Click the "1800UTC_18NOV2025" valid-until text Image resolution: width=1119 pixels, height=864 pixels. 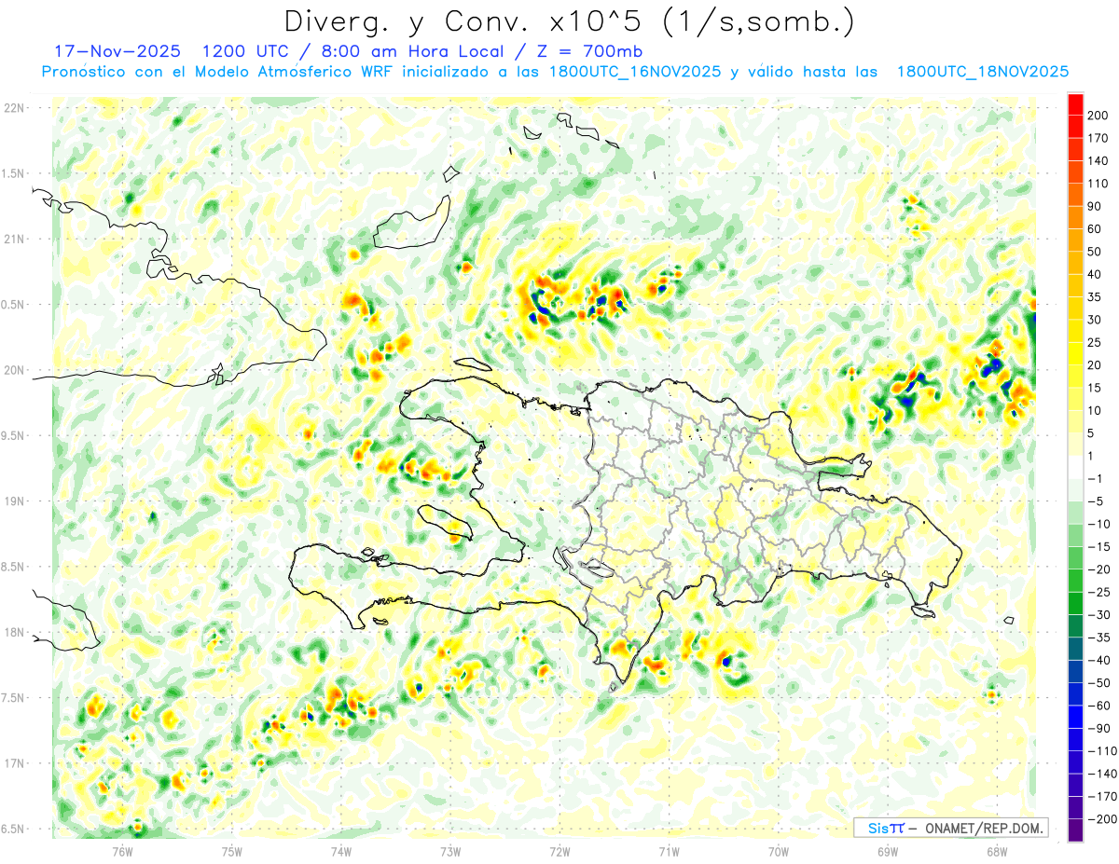(x=983, y=72)
